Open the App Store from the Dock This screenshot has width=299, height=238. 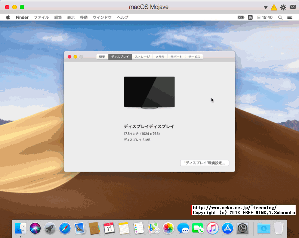tap(226, 229)
